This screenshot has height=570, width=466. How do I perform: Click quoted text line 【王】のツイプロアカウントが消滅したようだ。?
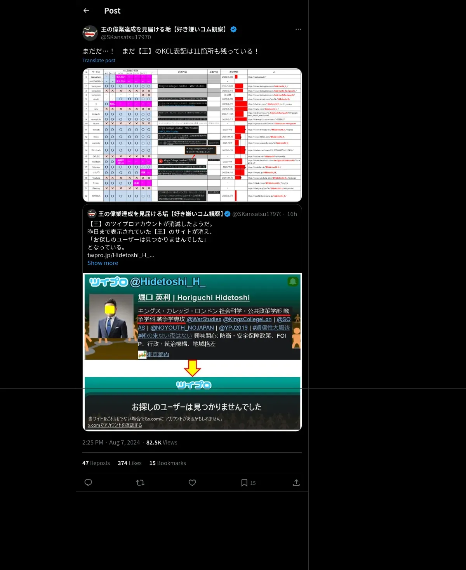point(150,224)
